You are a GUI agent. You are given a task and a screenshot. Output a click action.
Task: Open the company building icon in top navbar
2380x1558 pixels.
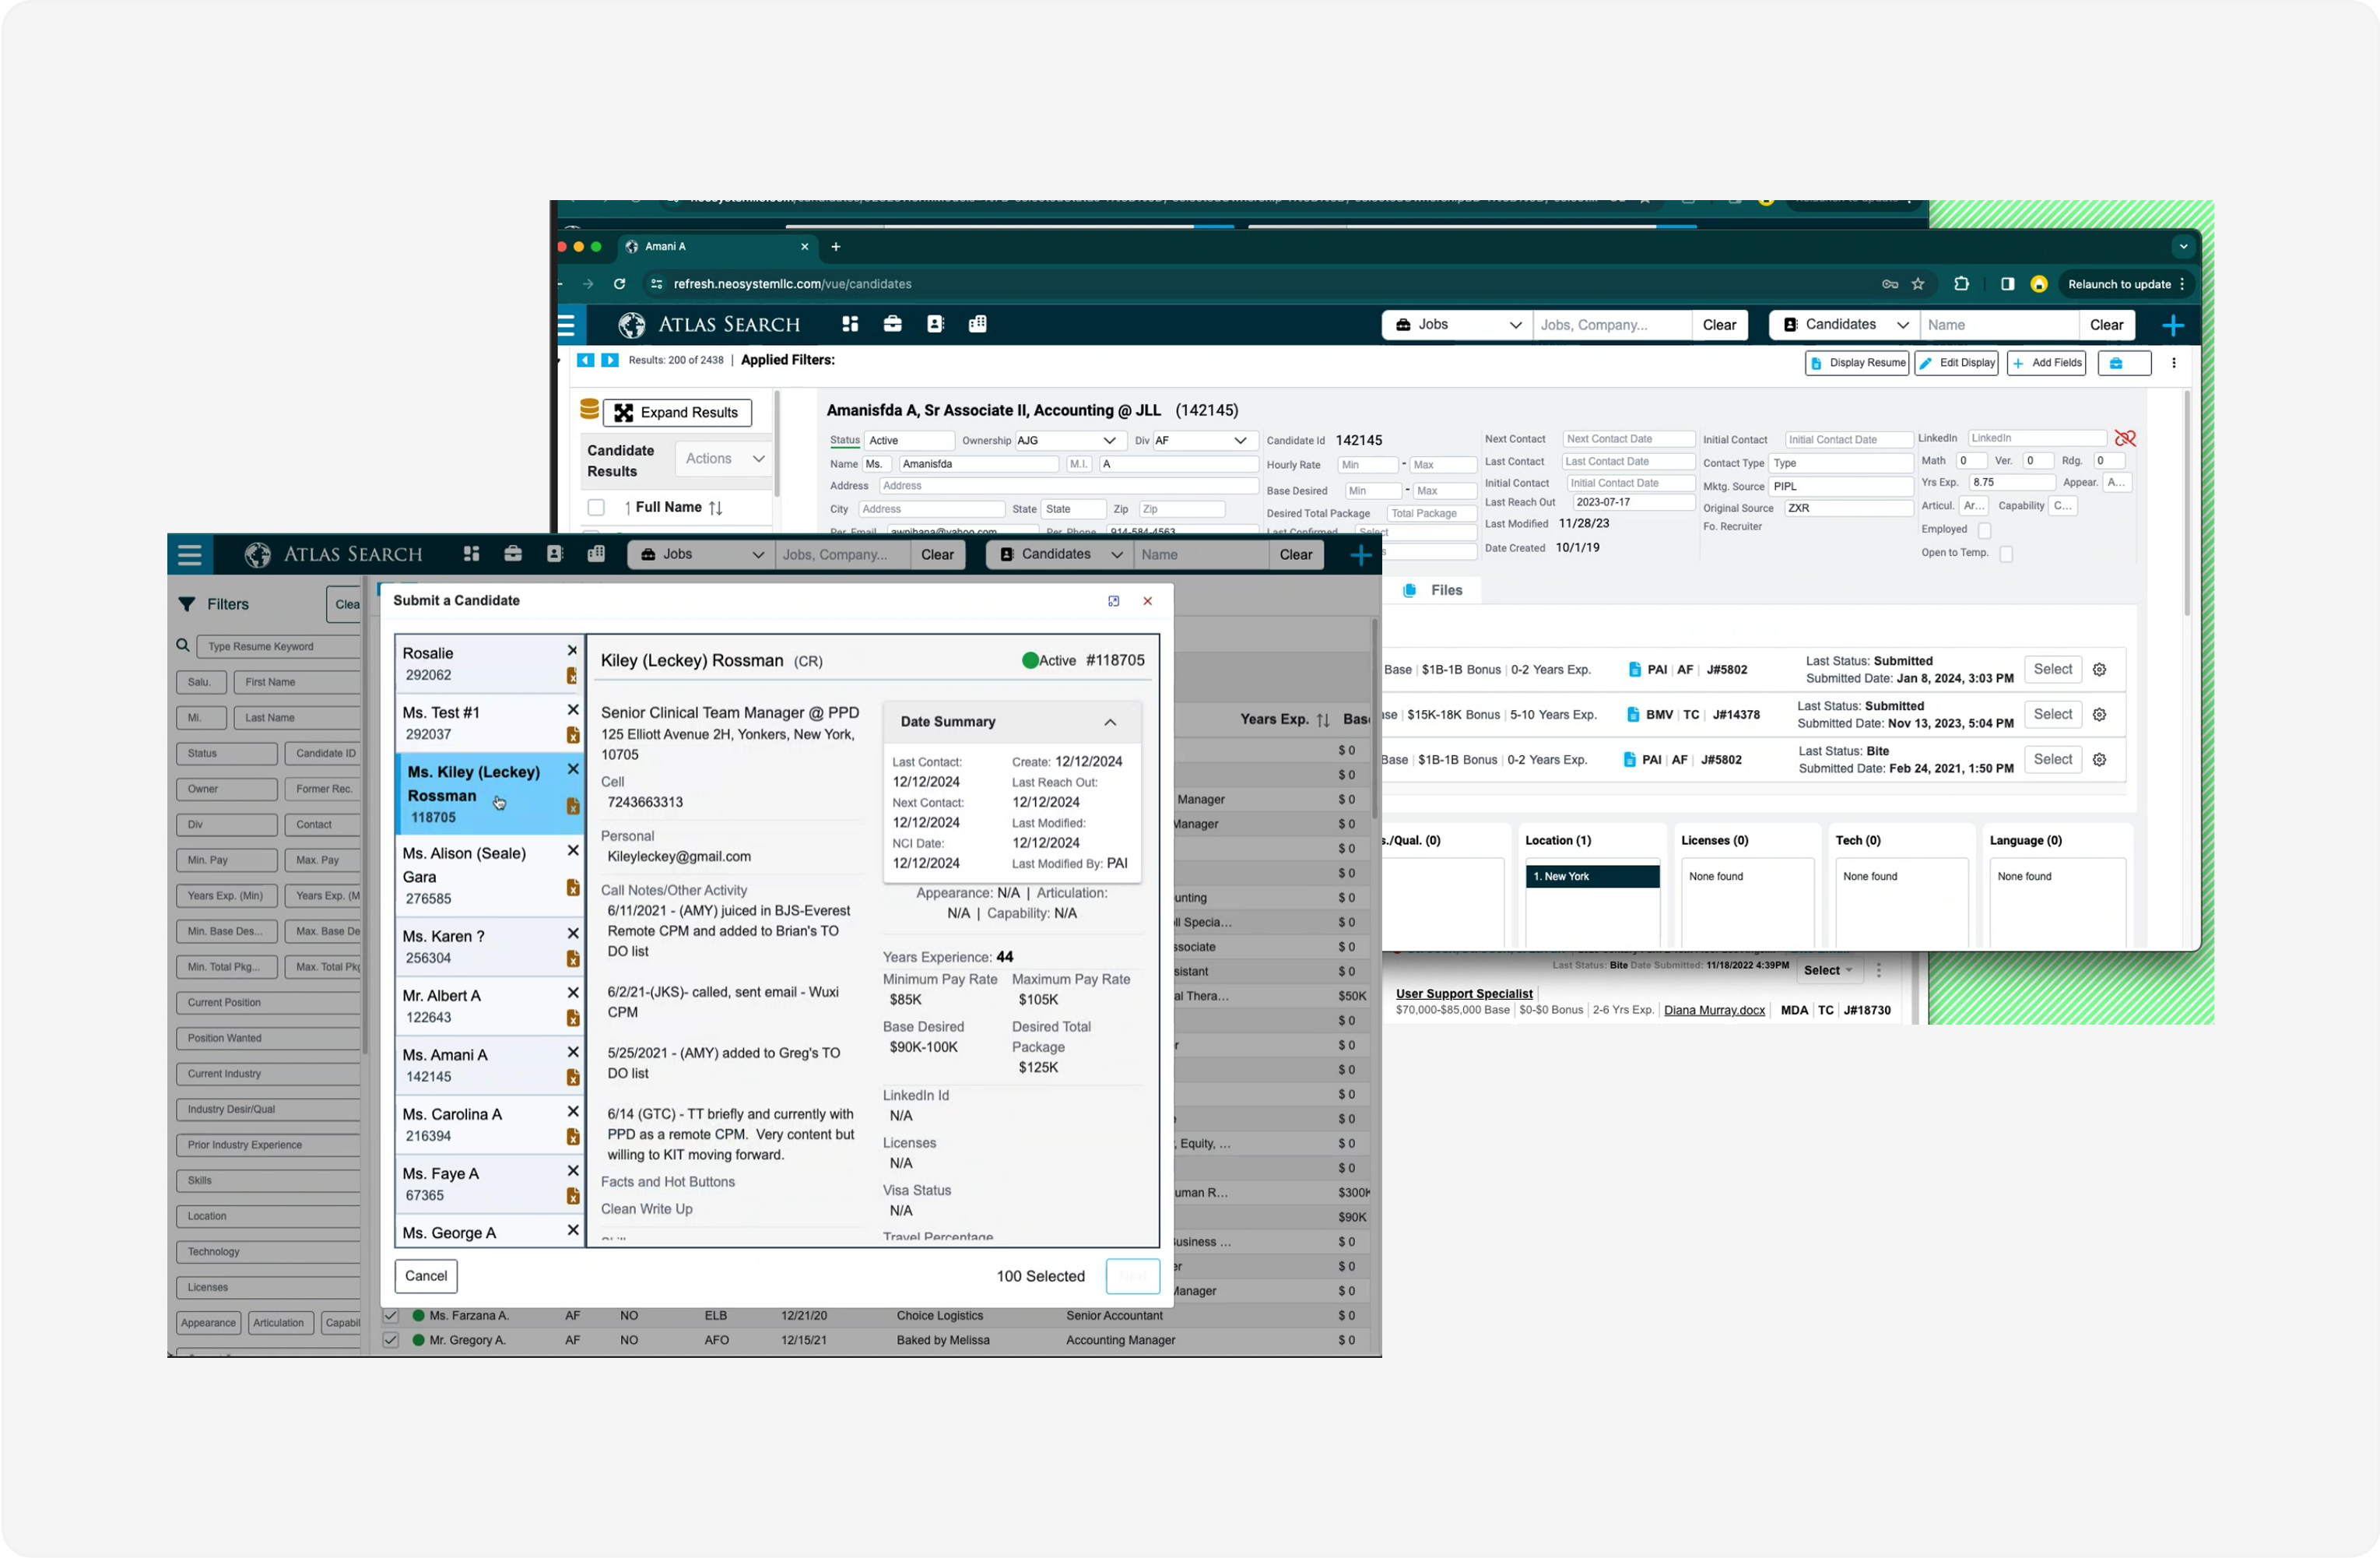pyautogui.click(x=978, y=324)
